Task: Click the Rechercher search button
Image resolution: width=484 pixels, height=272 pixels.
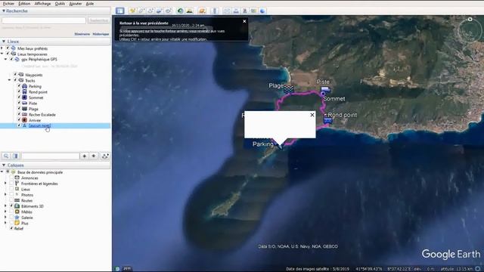Action: coord(98,20)
